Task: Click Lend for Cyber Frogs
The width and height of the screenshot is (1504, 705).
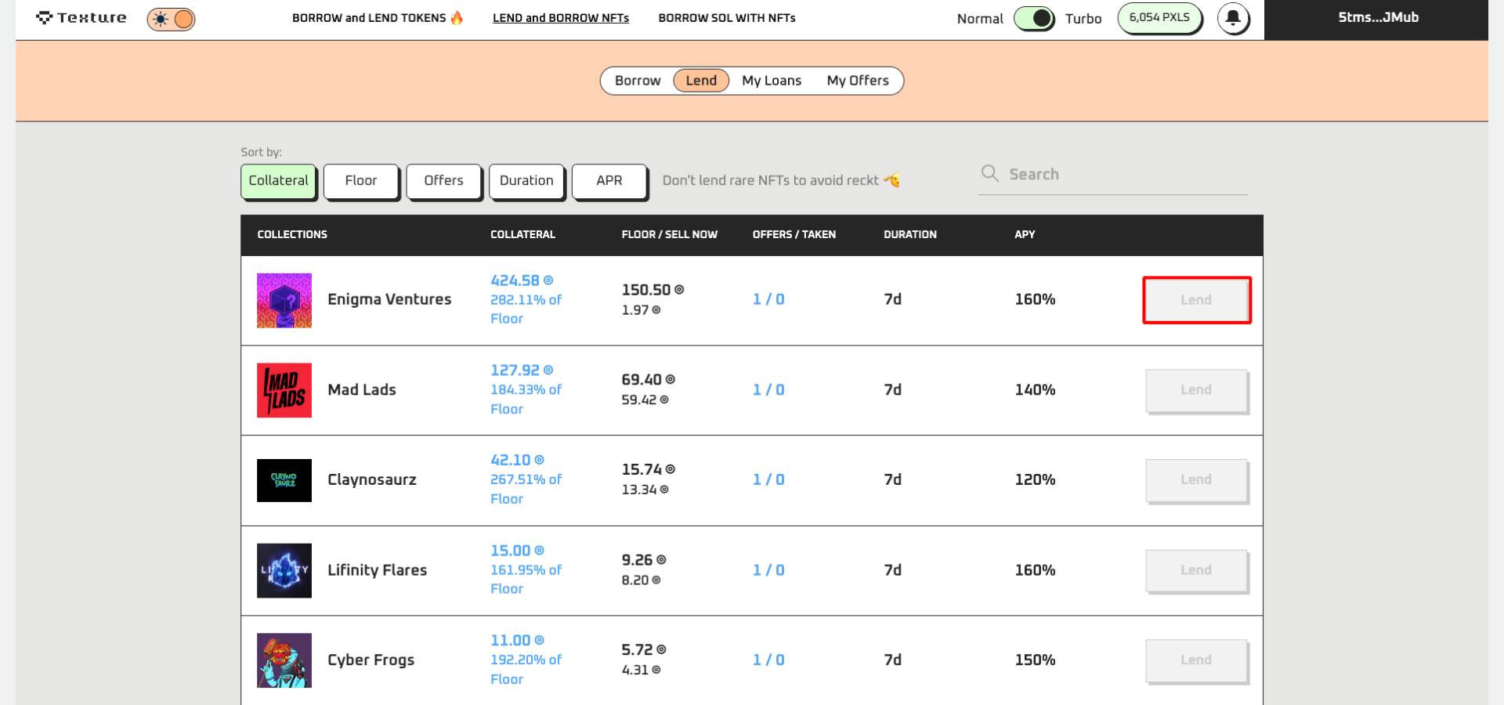Action: pos(1196,660)
